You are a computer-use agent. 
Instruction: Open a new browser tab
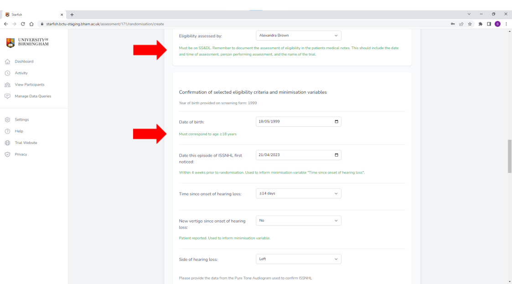pos(72,15)
